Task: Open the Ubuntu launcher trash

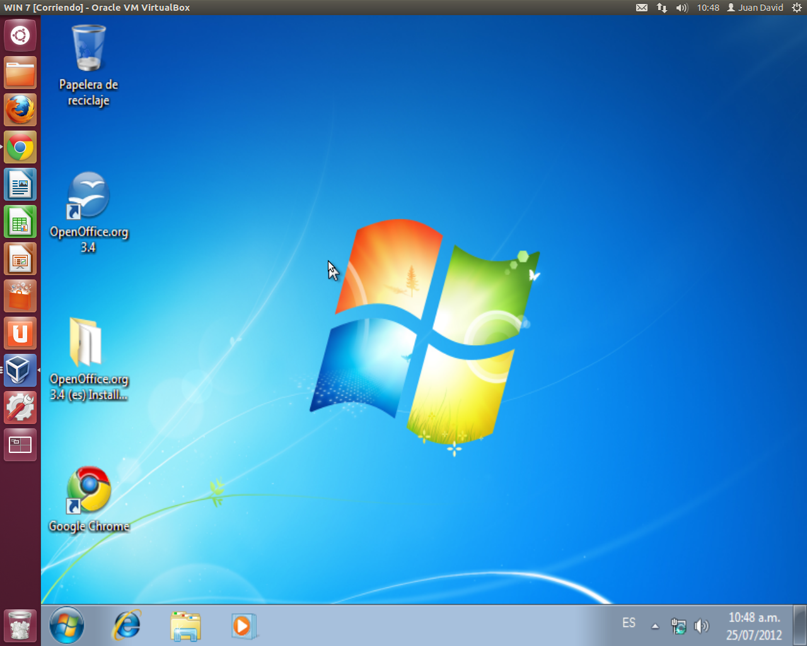Action: [x=20, y=625]
